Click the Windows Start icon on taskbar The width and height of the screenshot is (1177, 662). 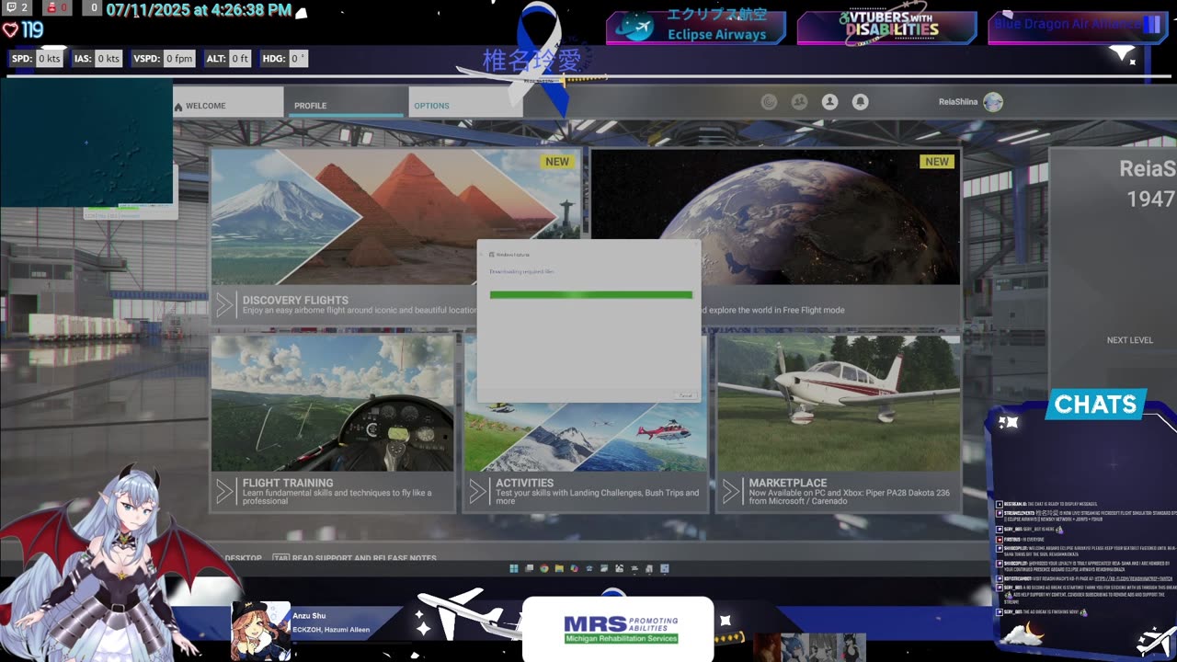(514, 568)
